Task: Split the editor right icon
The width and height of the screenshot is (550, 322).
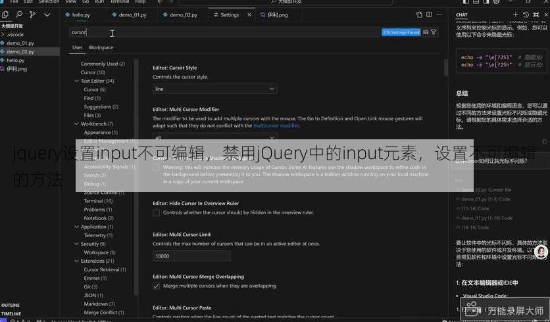Action: click(x=429, y=14)
